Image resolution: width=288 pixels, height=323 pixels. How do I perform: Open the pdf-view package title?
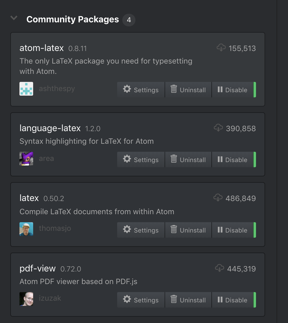[38, 268]
